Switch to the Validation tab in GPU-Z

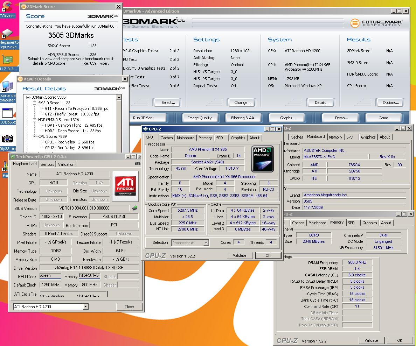point(66,164)
